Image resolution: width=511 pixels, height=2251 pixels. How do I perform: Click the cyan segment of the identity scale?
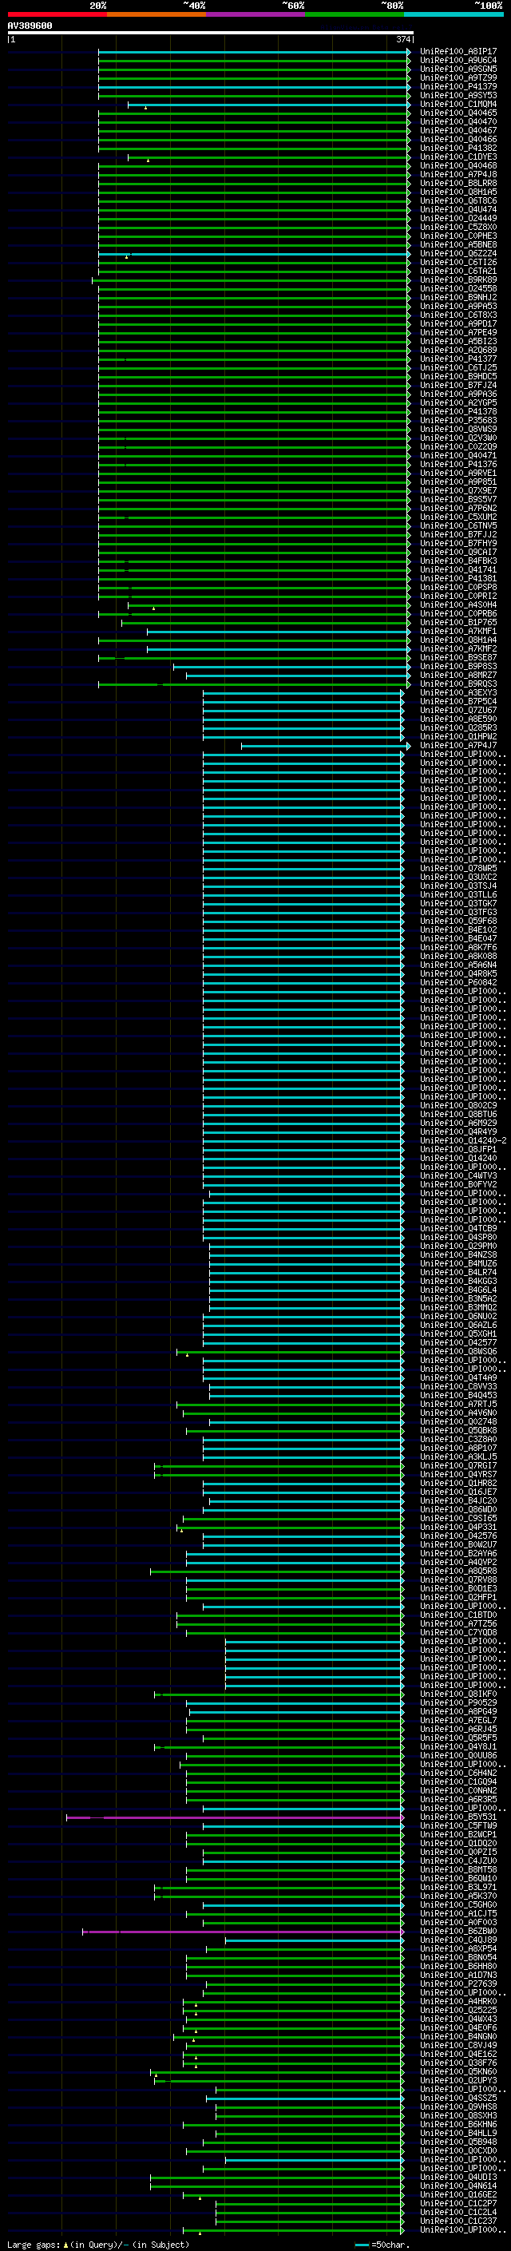click(x=454, y=14)
